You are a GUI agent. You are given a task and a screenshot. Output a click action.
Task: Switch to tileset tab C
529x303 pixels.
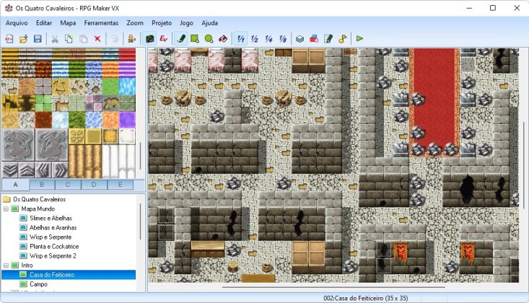[68, 185]
